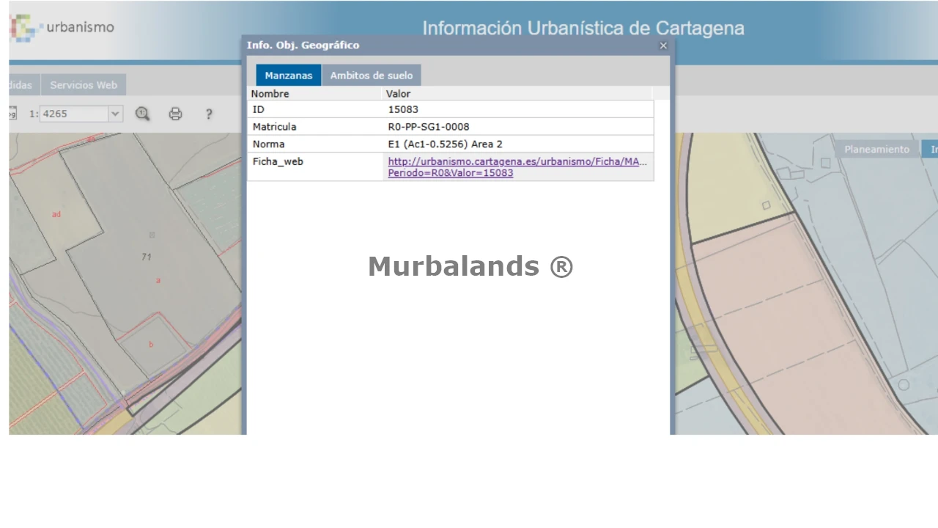
Task: Open the Ambitos de suelo tab
Action: point(371,76)
